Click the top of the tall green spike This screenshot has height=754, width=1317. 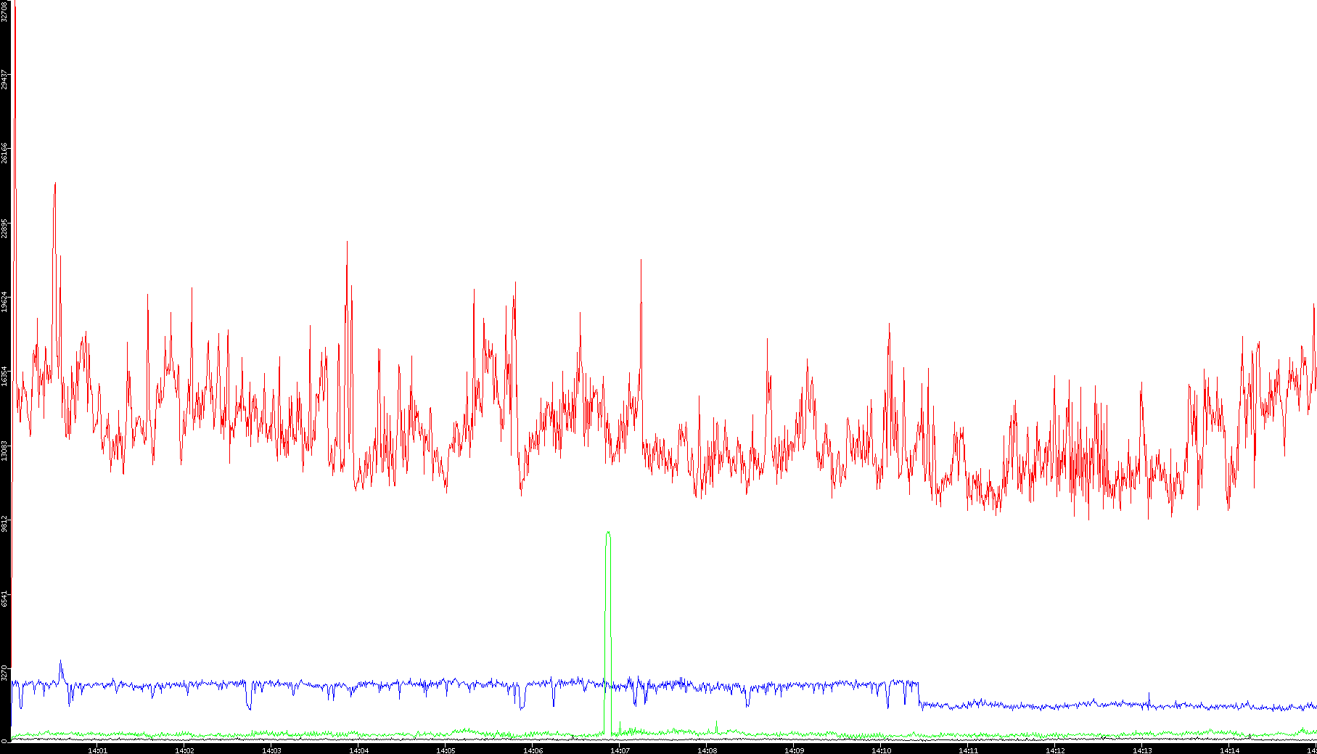[x=608, y=533]
